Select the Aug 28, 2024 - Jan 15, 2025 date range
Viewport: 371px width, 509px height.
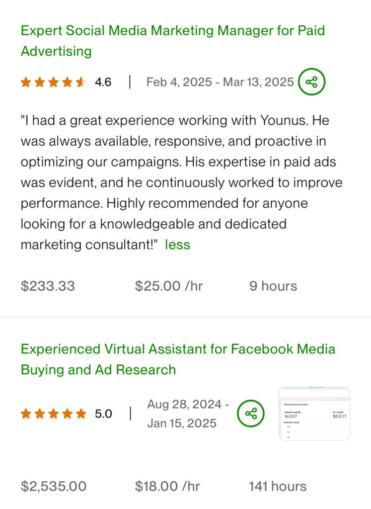pyautogui.click(x=188, y=414)
